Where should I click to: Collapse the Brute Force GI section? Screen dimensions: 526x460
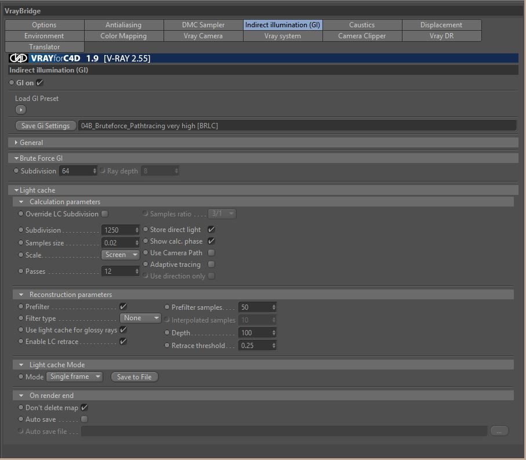(x=16, y=158)
